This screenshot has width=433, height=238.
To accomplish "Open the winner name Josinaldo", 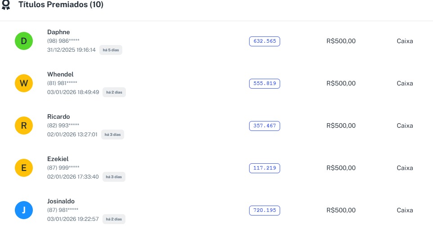I will click(61, 201).
